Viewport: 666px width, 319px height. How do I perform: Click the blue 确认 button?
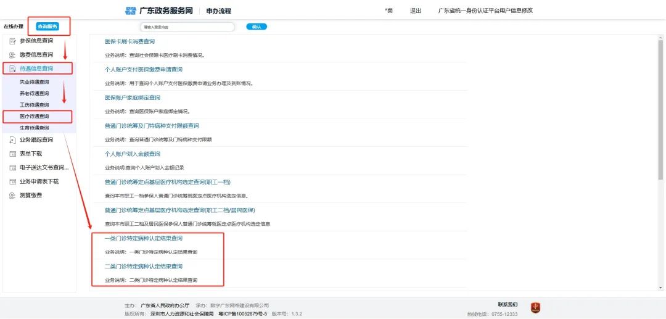pos(257,27)
